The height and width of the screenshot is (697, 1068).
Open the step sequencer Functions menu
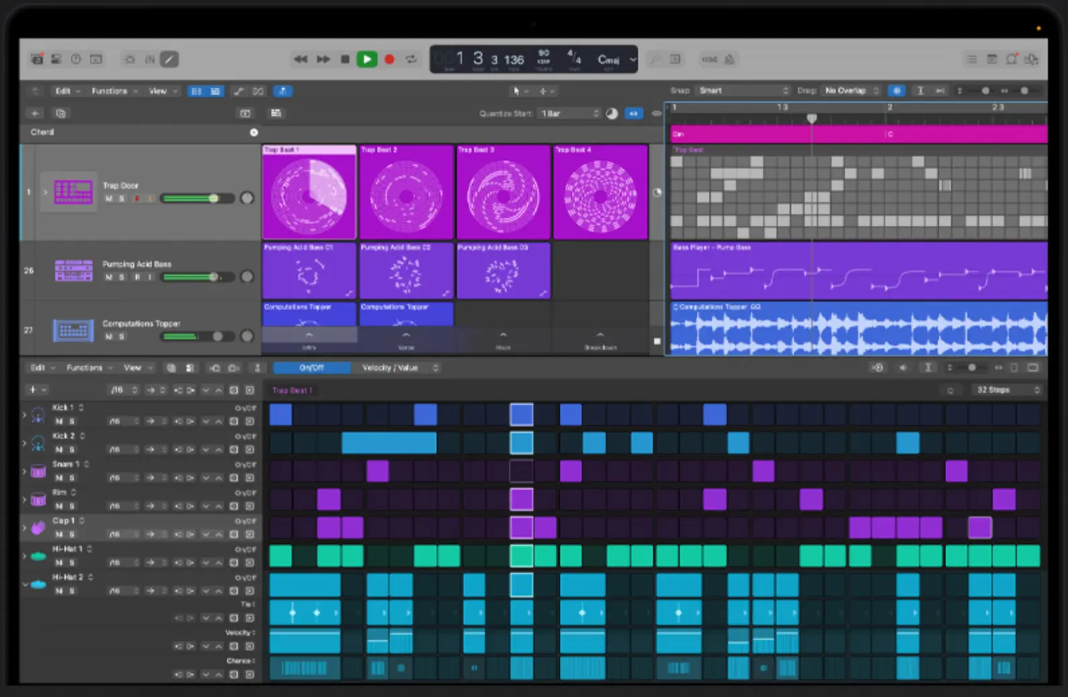(x=89, y=367)
